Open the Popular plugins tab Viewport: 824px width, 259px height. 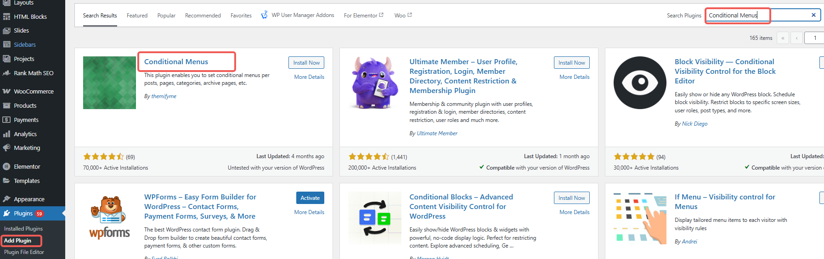[x=166, y=16]
